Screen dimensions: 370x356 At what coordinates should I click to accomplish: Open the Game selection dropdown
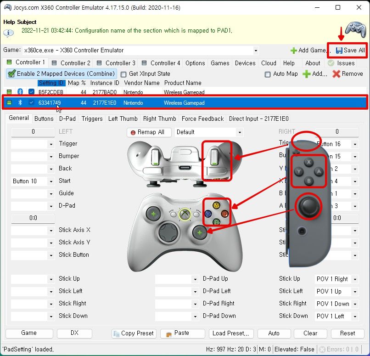pos(256,51)
